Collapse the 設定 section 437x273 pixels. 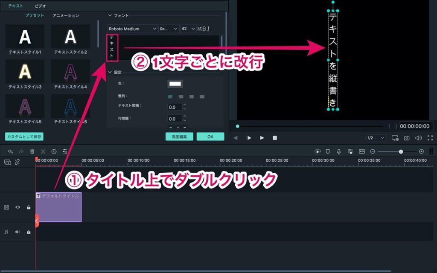[110, 72]
